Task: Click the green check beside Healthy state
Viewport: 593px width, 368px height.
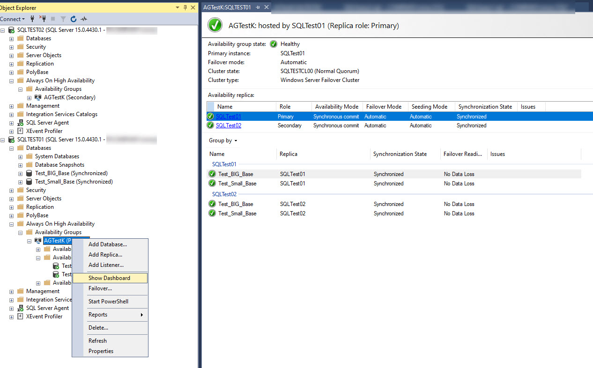Action: 274,44
